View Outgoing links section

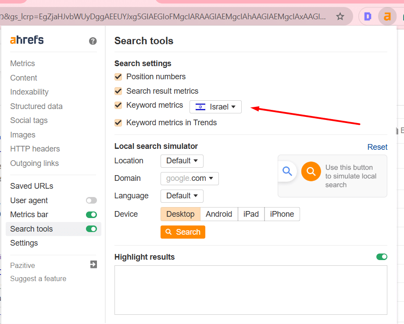point(35,164)
